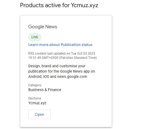Click the word Products in the heading
The height and width of the screenshot is (129, 165).
[x=31, y=5]
